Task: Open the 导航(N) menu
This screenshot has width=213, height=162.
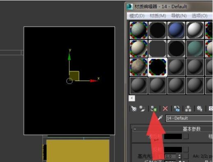Action: (x=179, y=16)
